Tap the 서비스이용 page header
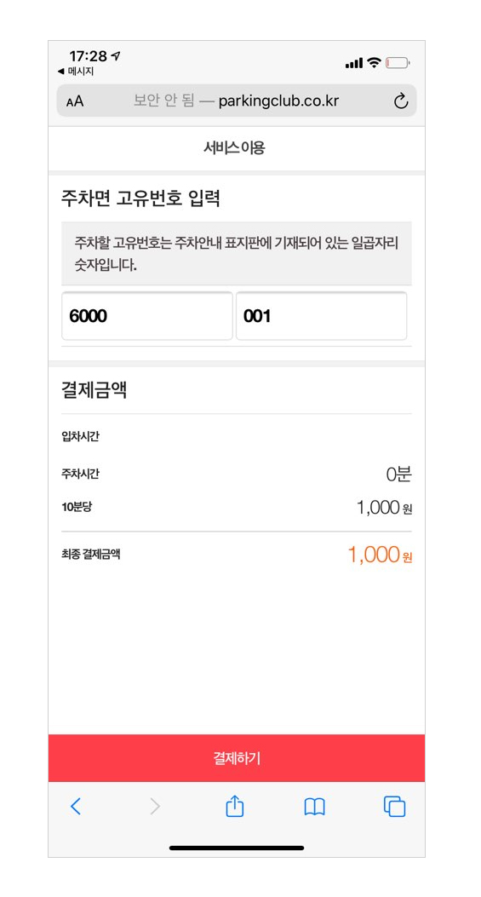The height and width of the screenshot is (897, 481). pos(234,148)
